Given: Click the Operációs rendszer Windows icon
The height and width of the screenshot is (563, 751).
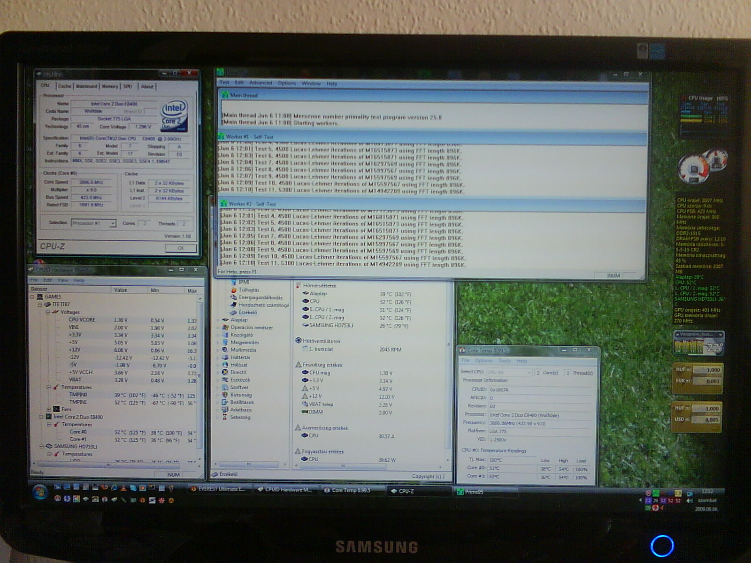Looking at the screenshot, I should [225, 327].
